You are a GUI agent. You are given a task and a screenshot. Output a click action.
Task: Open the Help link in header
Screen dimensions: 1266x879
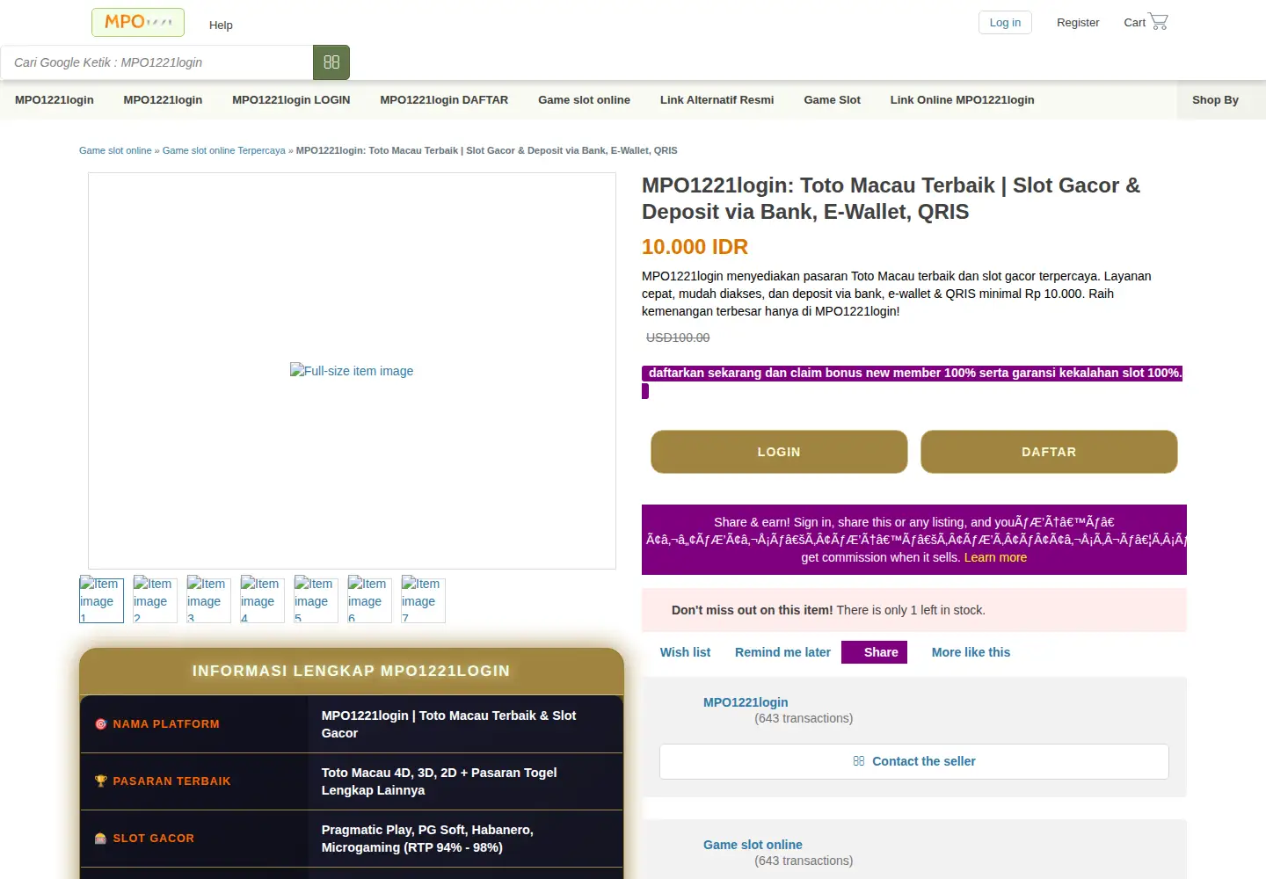(x=221, y=25)
